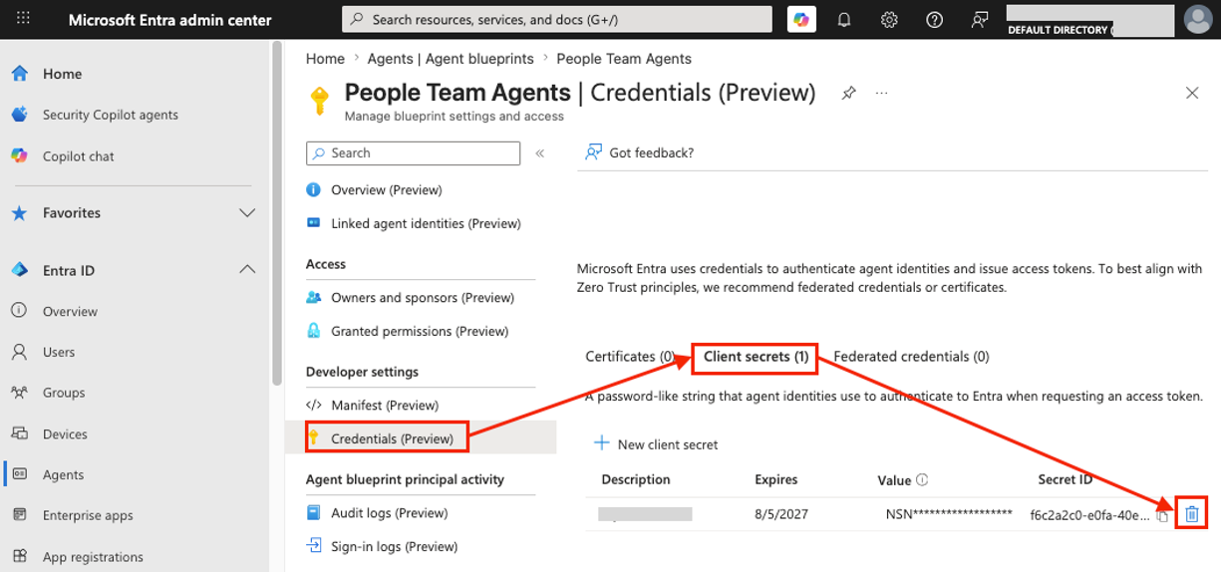The width and height of the screenshot is (1221, 572).
Task: Click the Secret ID column header
Action: [1065, 479]
